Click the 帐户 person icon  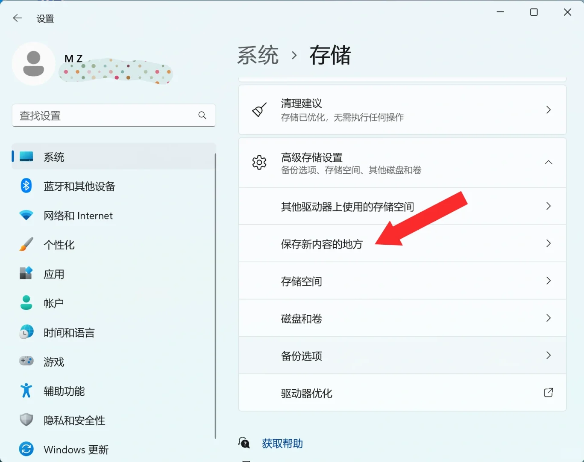26,303
